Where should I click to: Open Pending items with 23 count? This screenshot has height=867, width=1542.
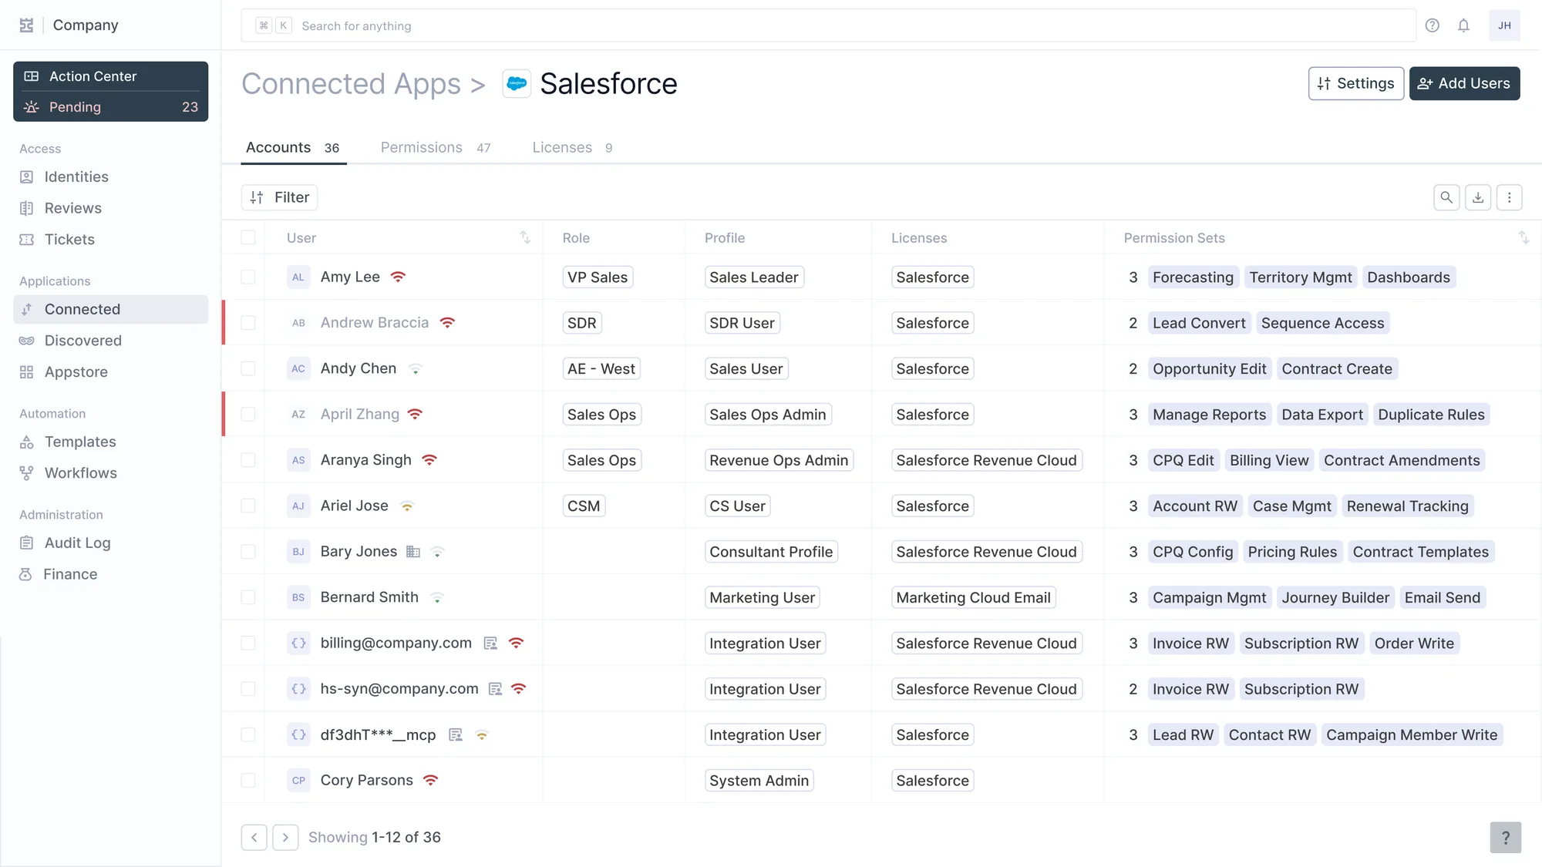(x=110, y=107)
